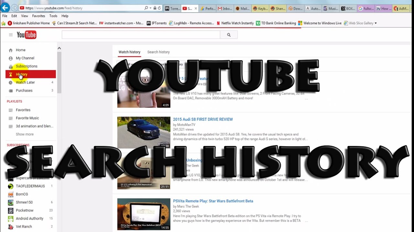Open the Help menu
Viewport: 414px width, 232px height.
tap(65, 16)
